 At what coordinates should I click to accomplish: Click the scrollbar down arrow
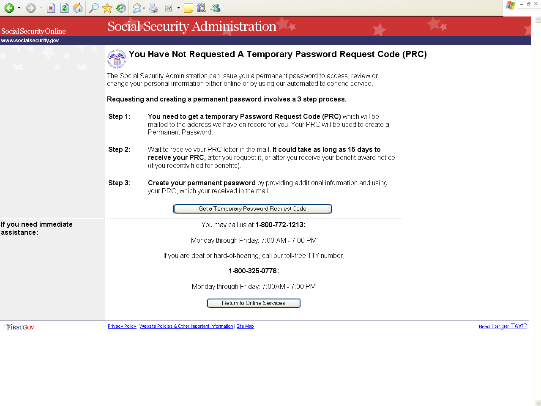pos(538,403)
